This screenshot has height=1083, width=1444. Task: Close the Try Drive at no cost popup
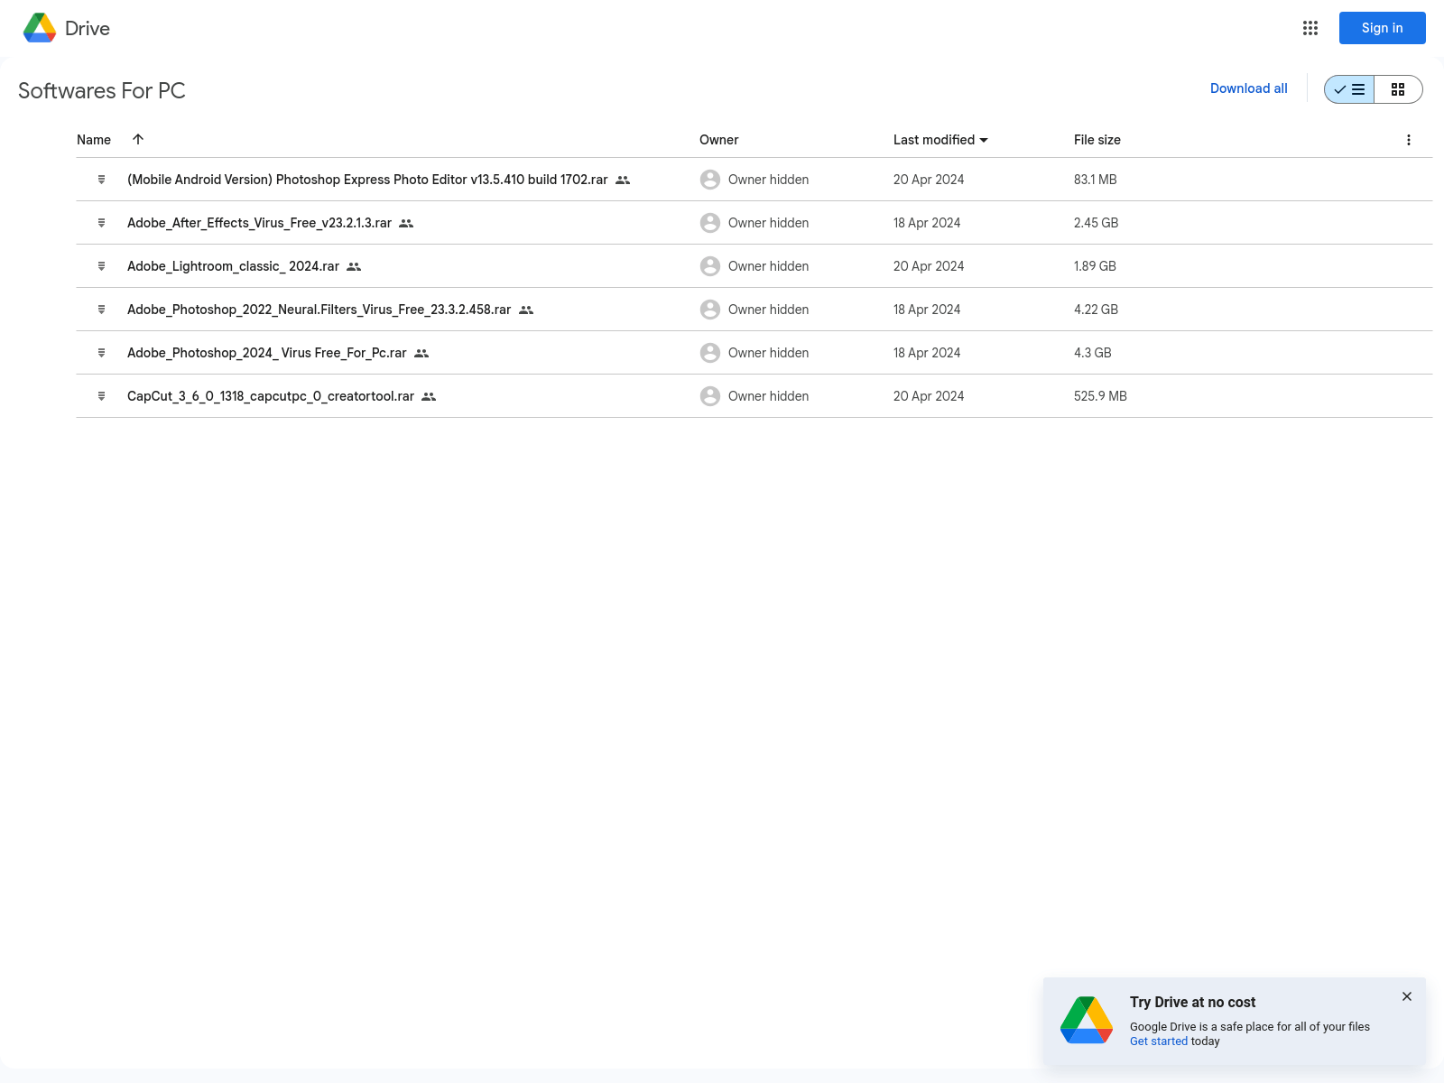click(1406, 996)
